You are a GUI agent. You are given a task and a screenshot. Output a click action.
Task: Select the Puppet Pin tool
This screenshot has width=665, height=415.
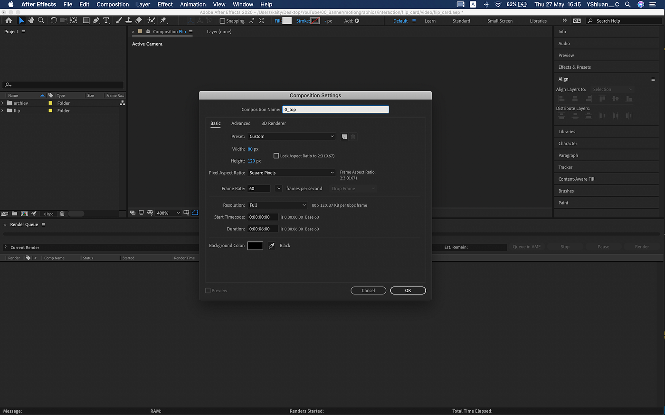[x=163, y=20]
